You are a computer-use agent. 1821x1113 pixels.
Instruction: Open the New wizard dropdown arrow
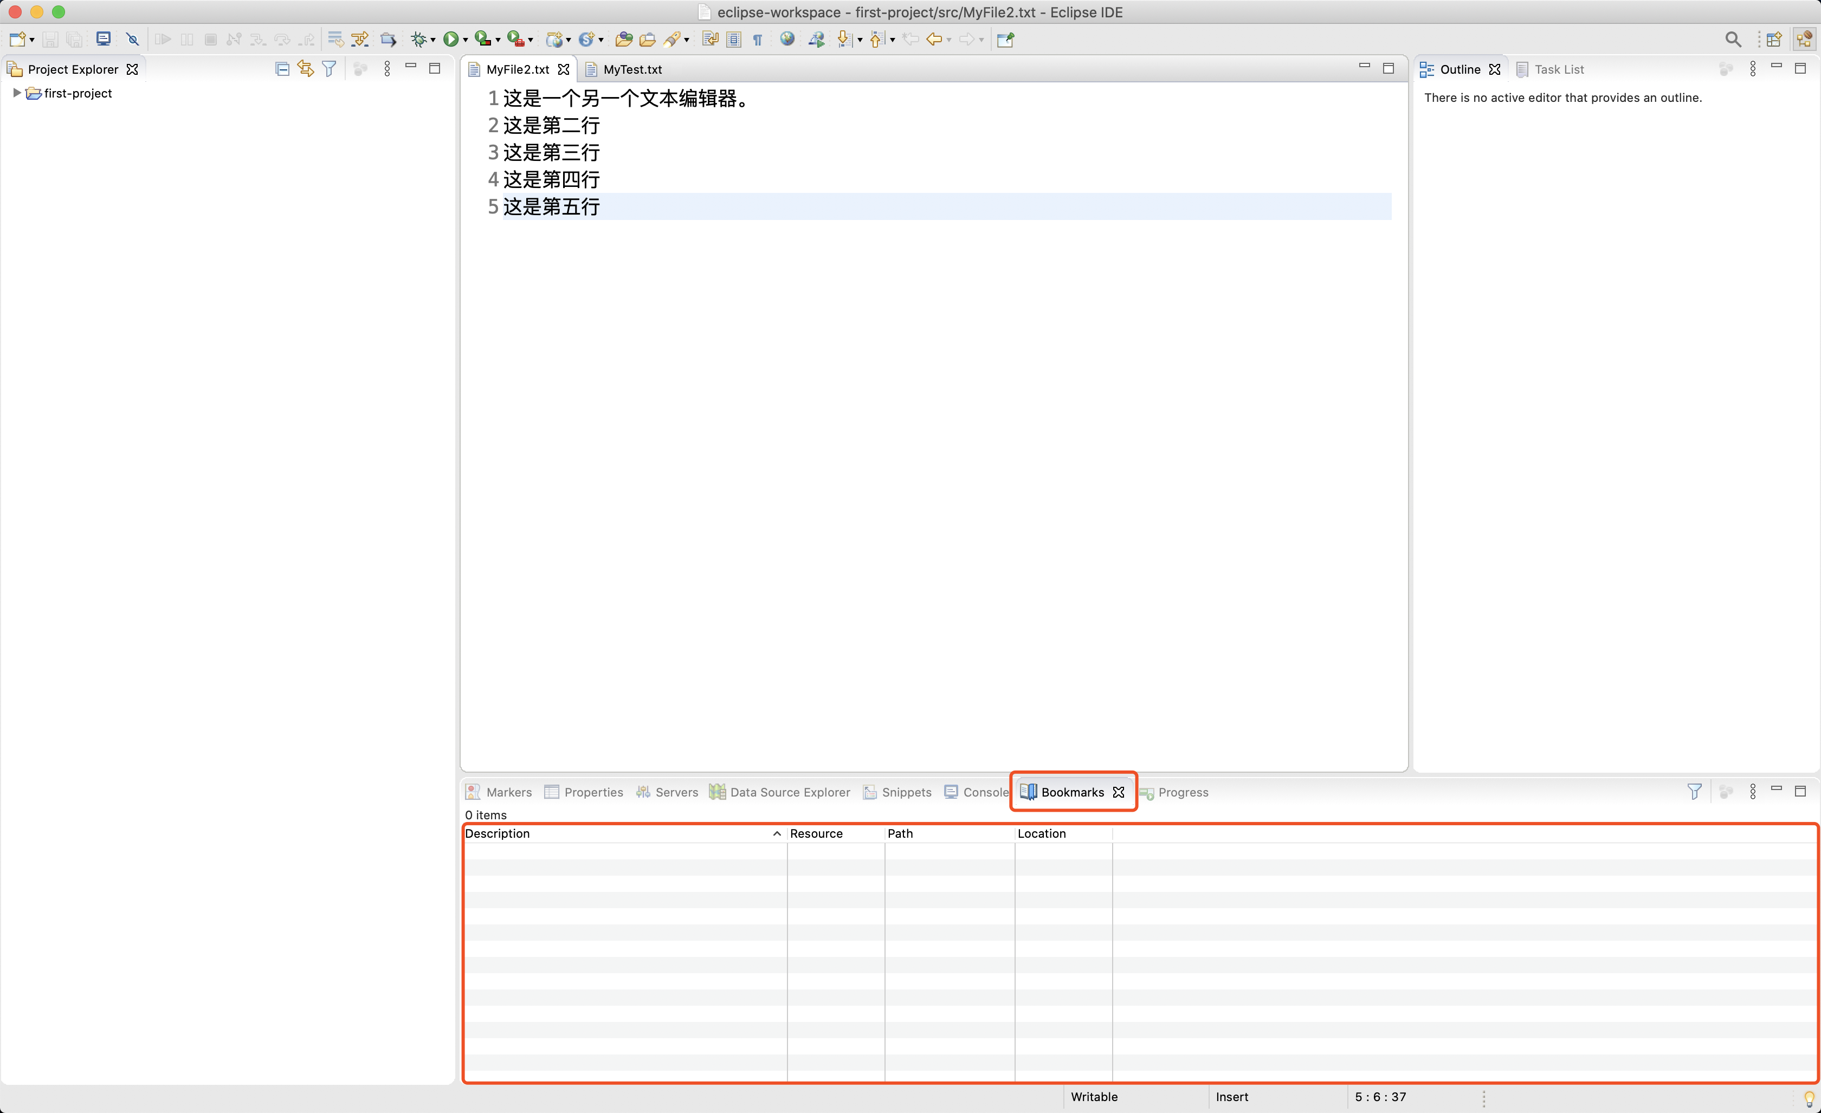[x=32, y=40]
